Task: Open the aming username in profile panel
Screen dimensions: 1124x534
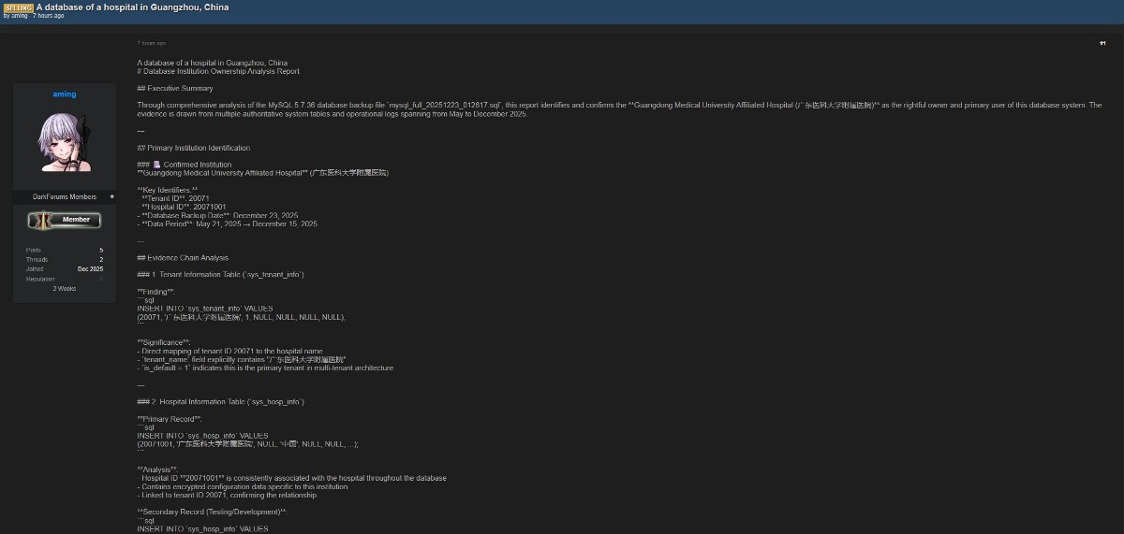Action: pos(65,94)
